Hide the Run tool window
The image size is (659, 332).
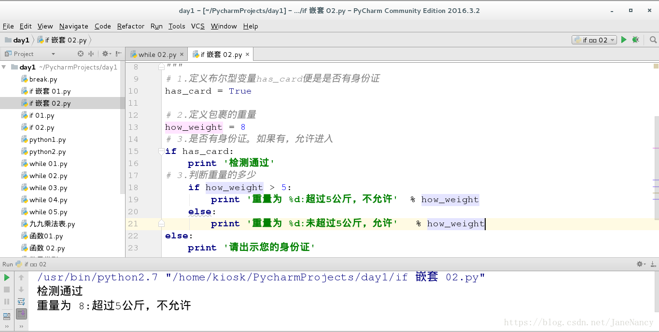coord(653,264)
